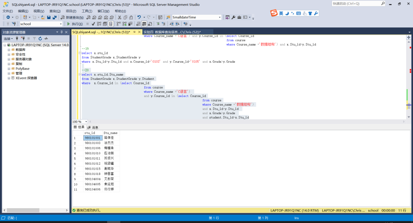The image size is (413, 223).
Task: Save the current query with the floppy icon
Action: [x=49, y=17]
